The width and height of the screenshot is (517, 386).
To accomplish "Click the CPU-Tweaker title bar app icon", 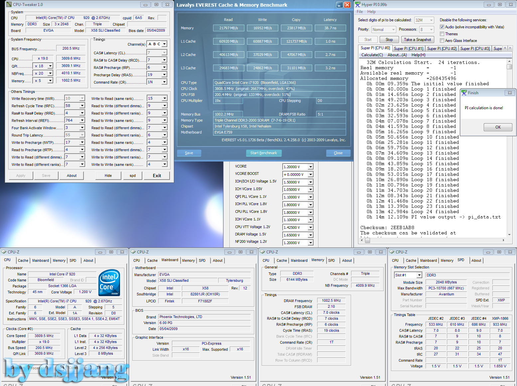I will point(9,5).
